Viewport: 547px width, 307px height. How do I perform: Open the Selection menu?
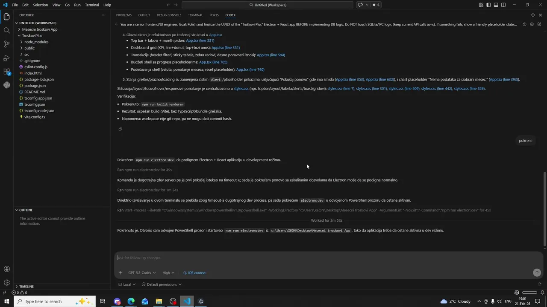pyautogui.click(x=41, y=5)
